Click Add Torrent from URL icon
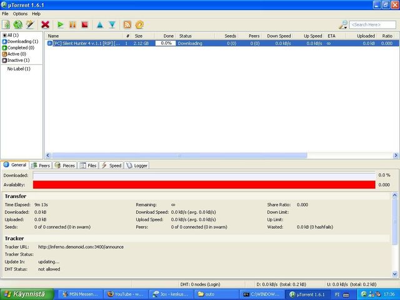 [x=17, y=24]
